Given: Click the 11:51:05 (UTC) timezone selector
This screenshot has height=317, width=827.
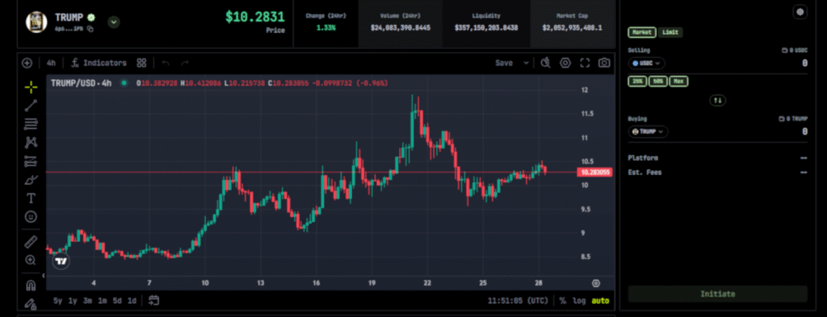Looking at the screenshot, I should (518, 301).
